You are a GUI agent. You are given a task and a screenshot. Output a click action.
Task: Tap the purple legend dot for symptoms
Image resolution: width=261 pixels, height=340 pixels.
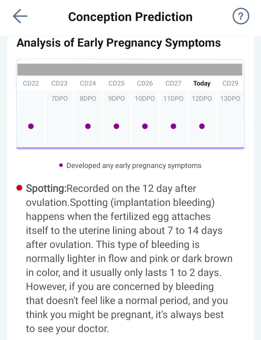click(x=61, y=165)
